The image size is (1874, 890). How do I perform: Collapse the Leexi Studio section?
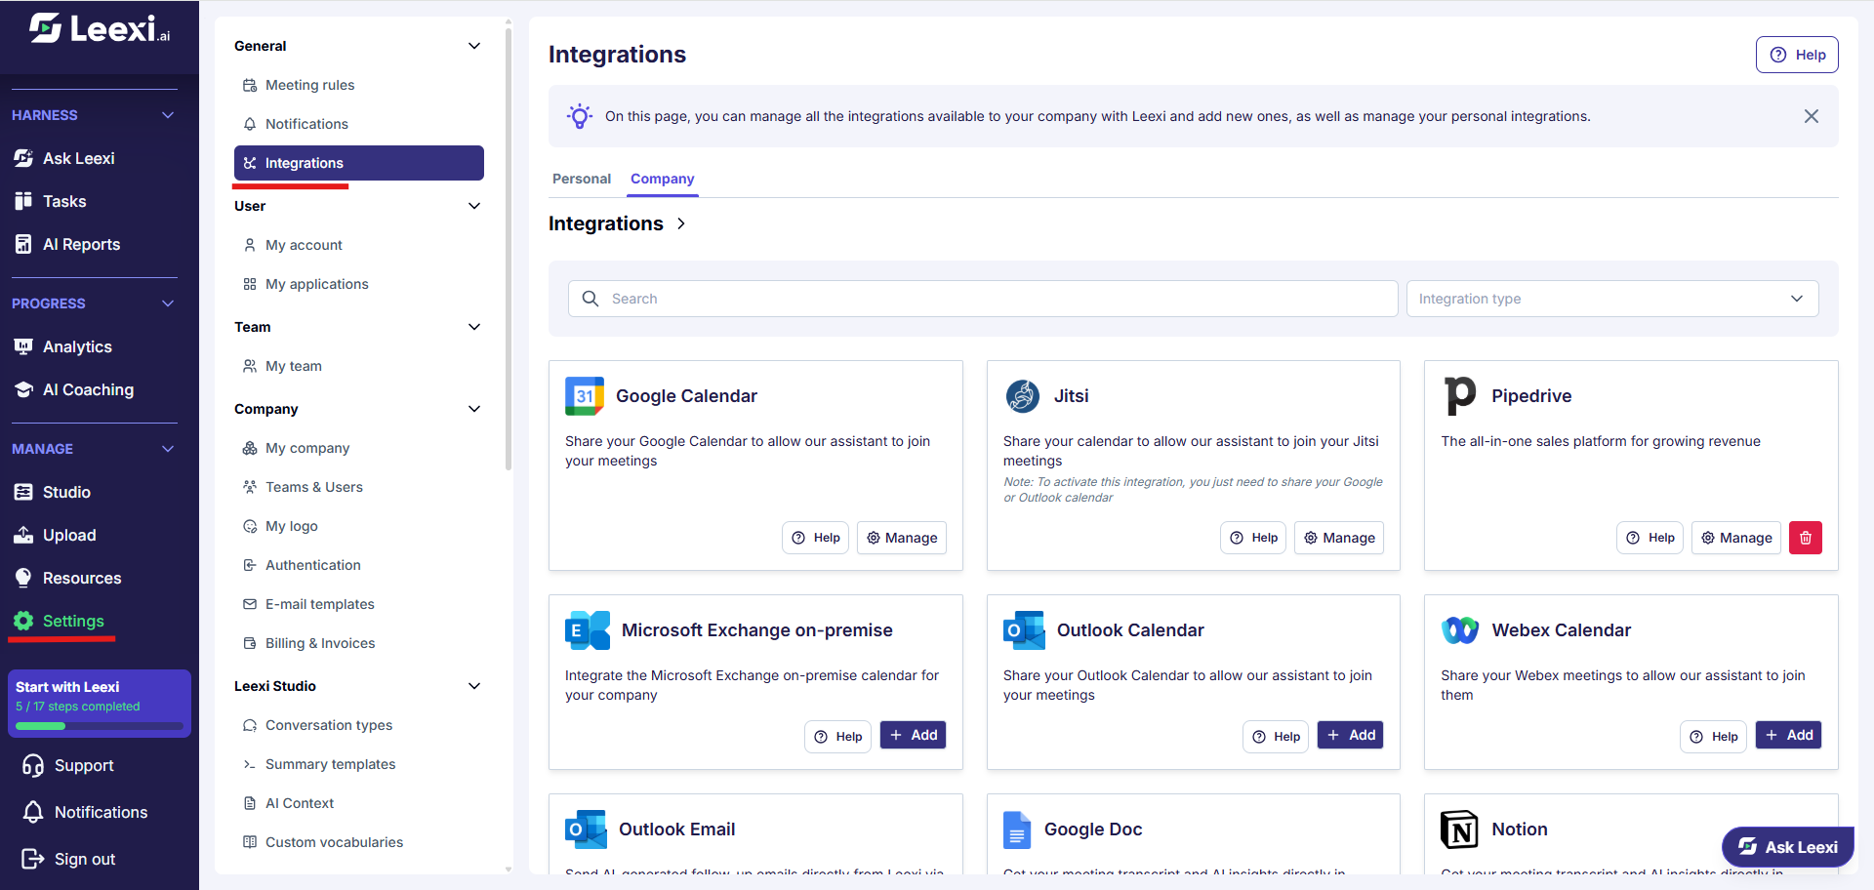[x=474, y=686]
